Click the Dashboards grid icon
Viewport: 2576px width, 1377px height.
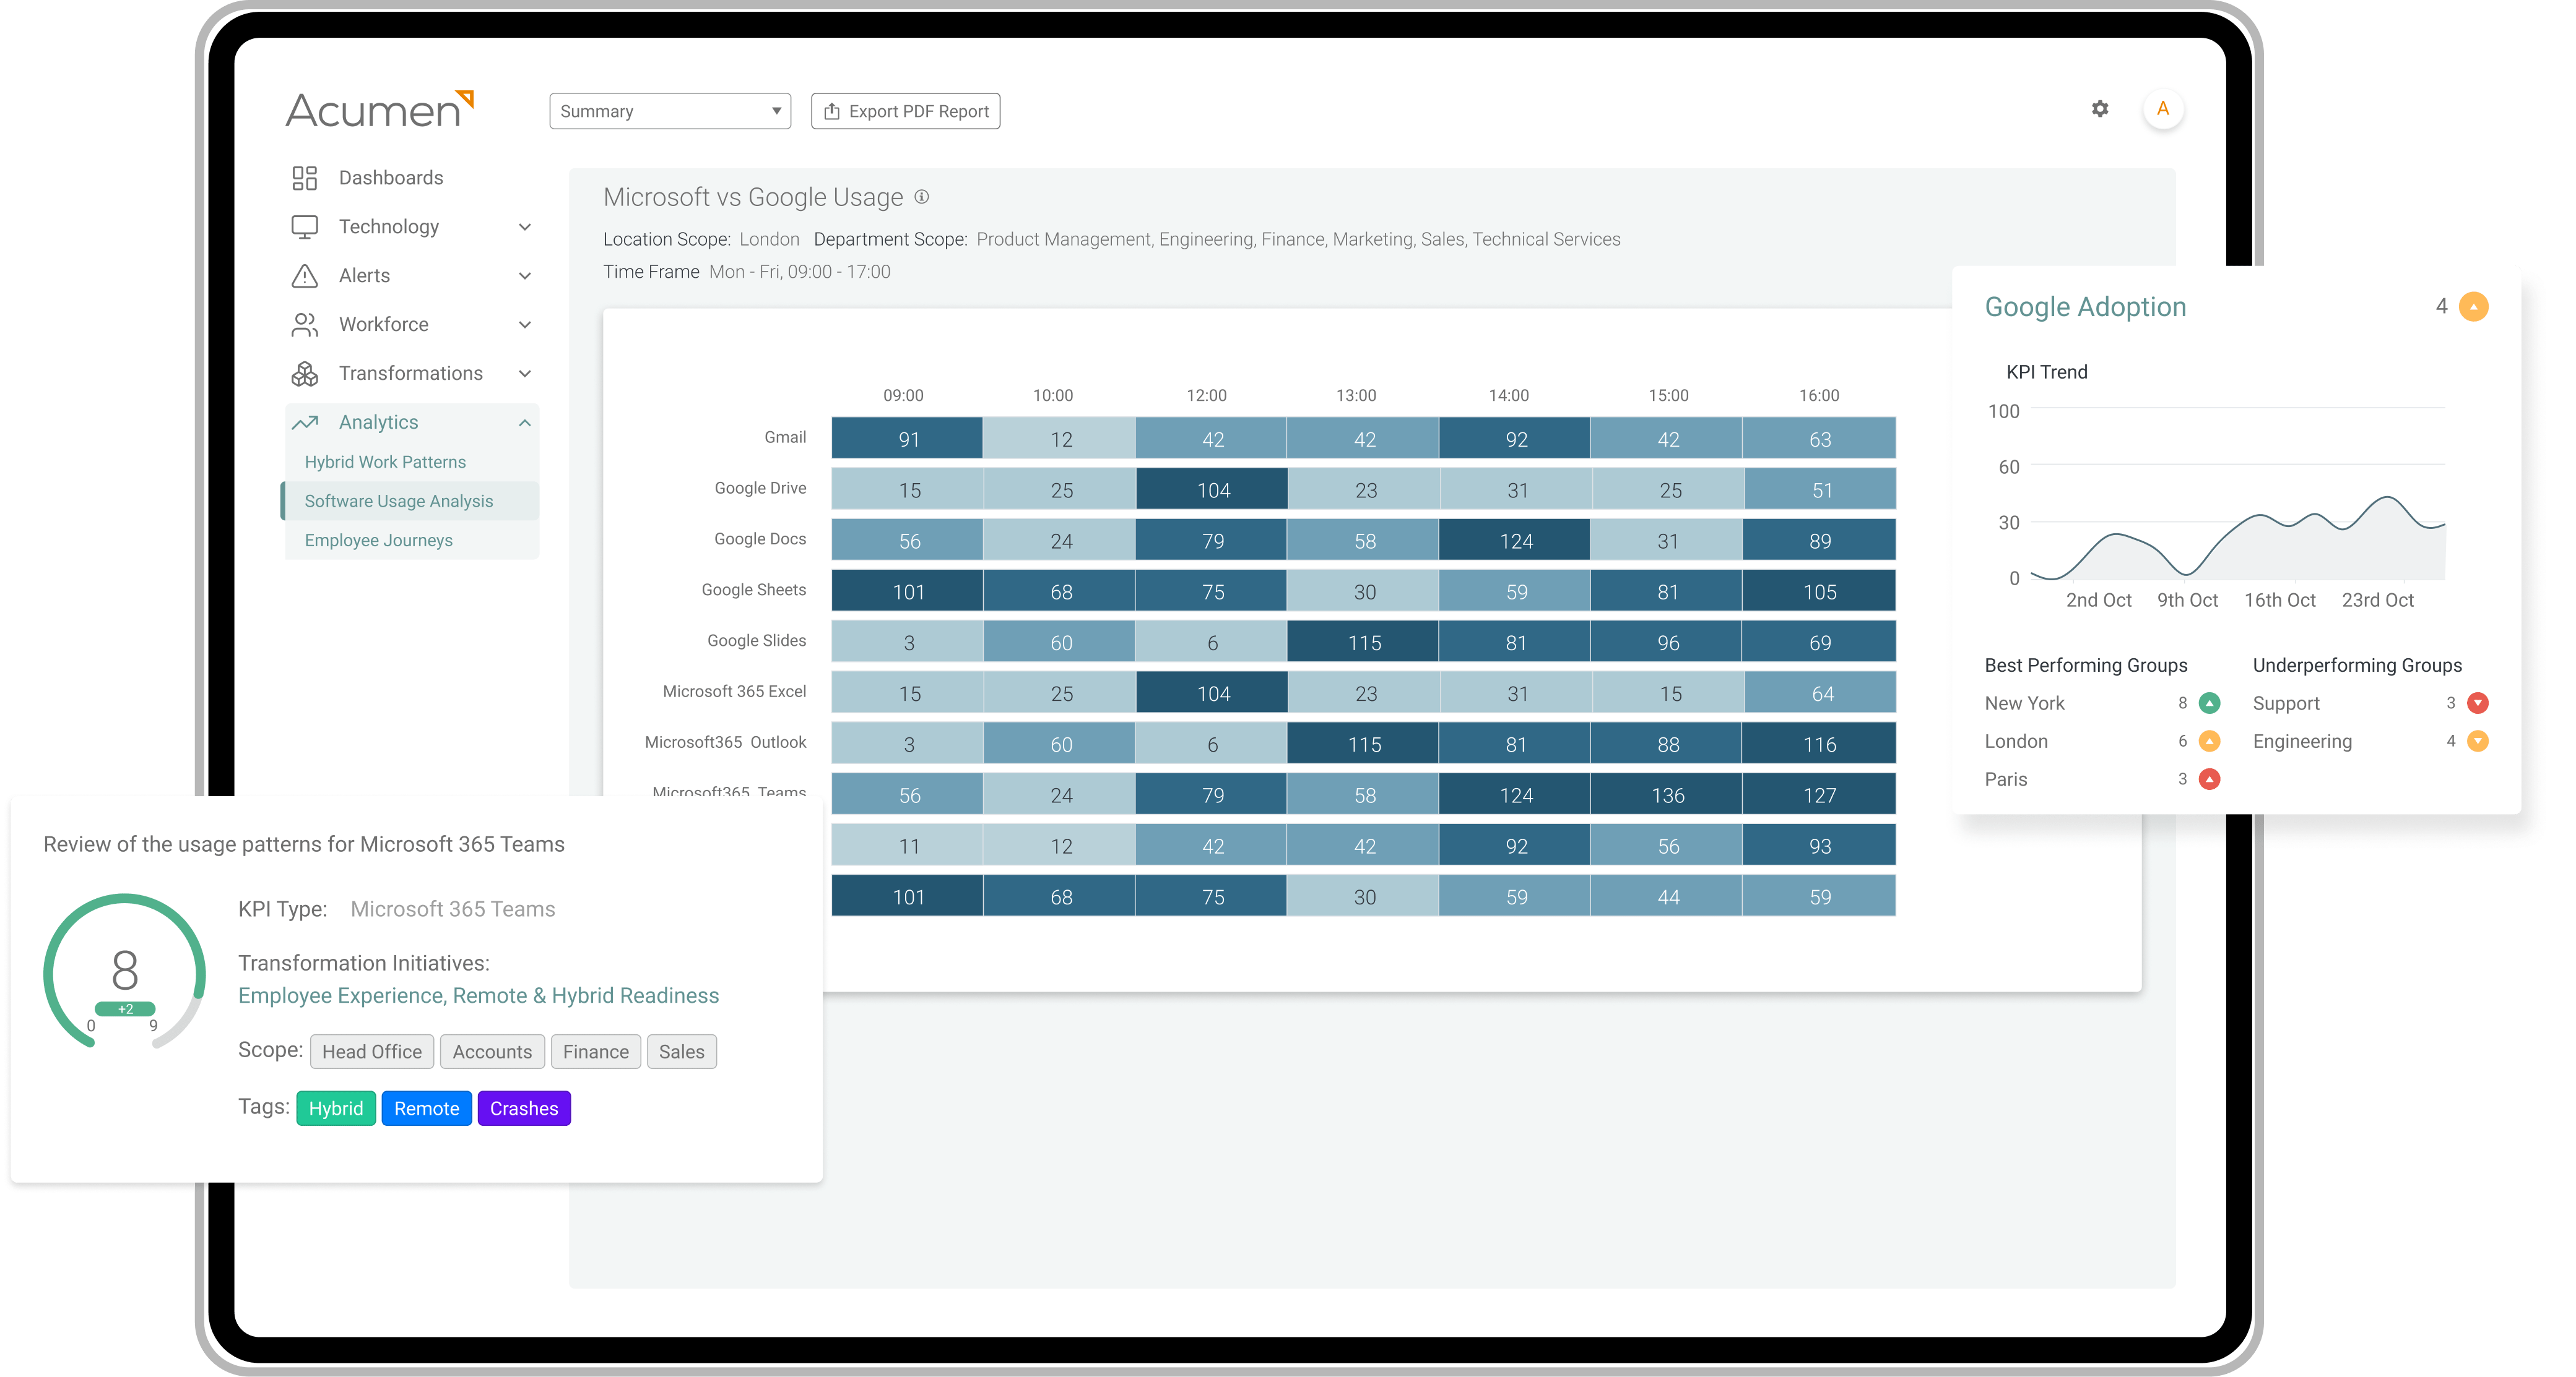(x=304, y=178)
